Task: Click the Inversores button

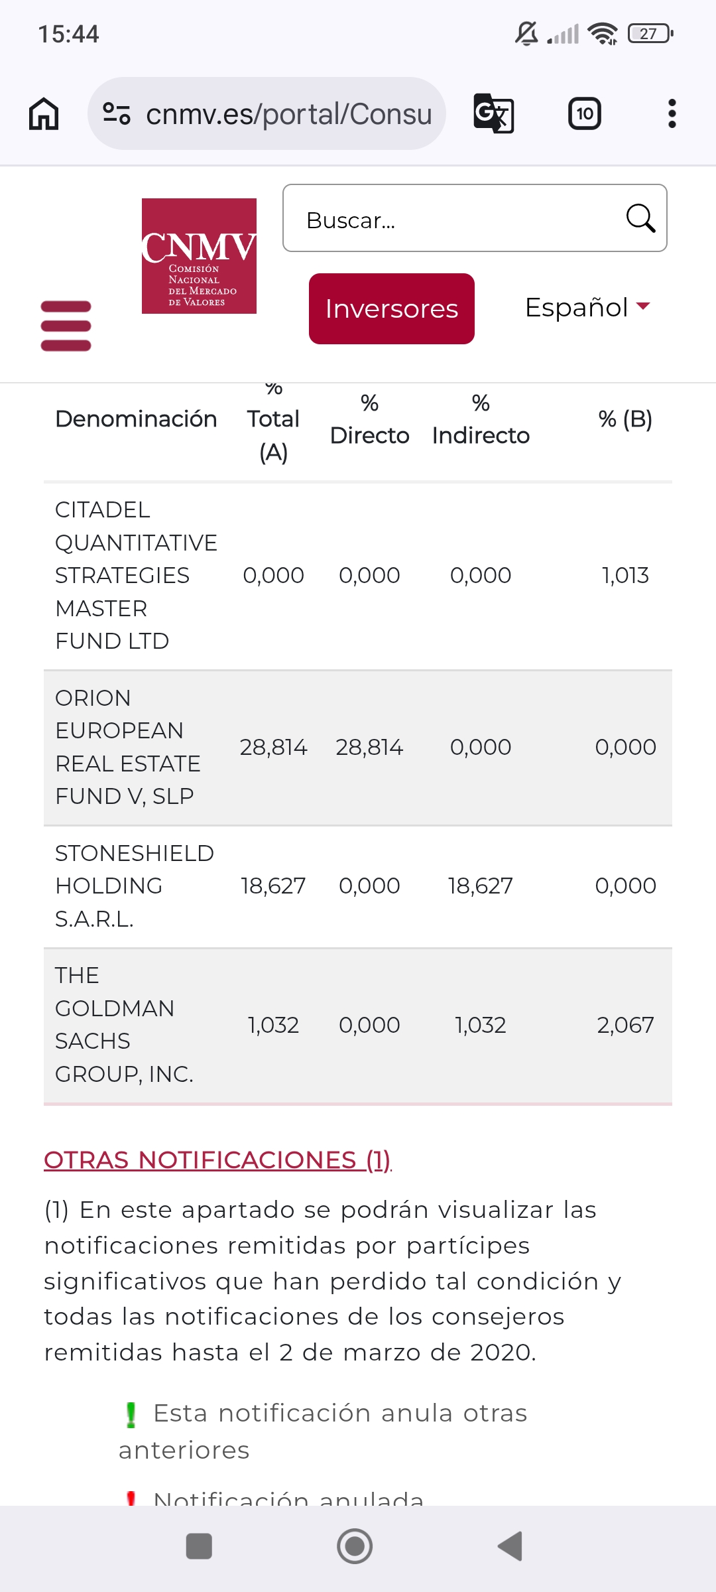Action: 392,309
